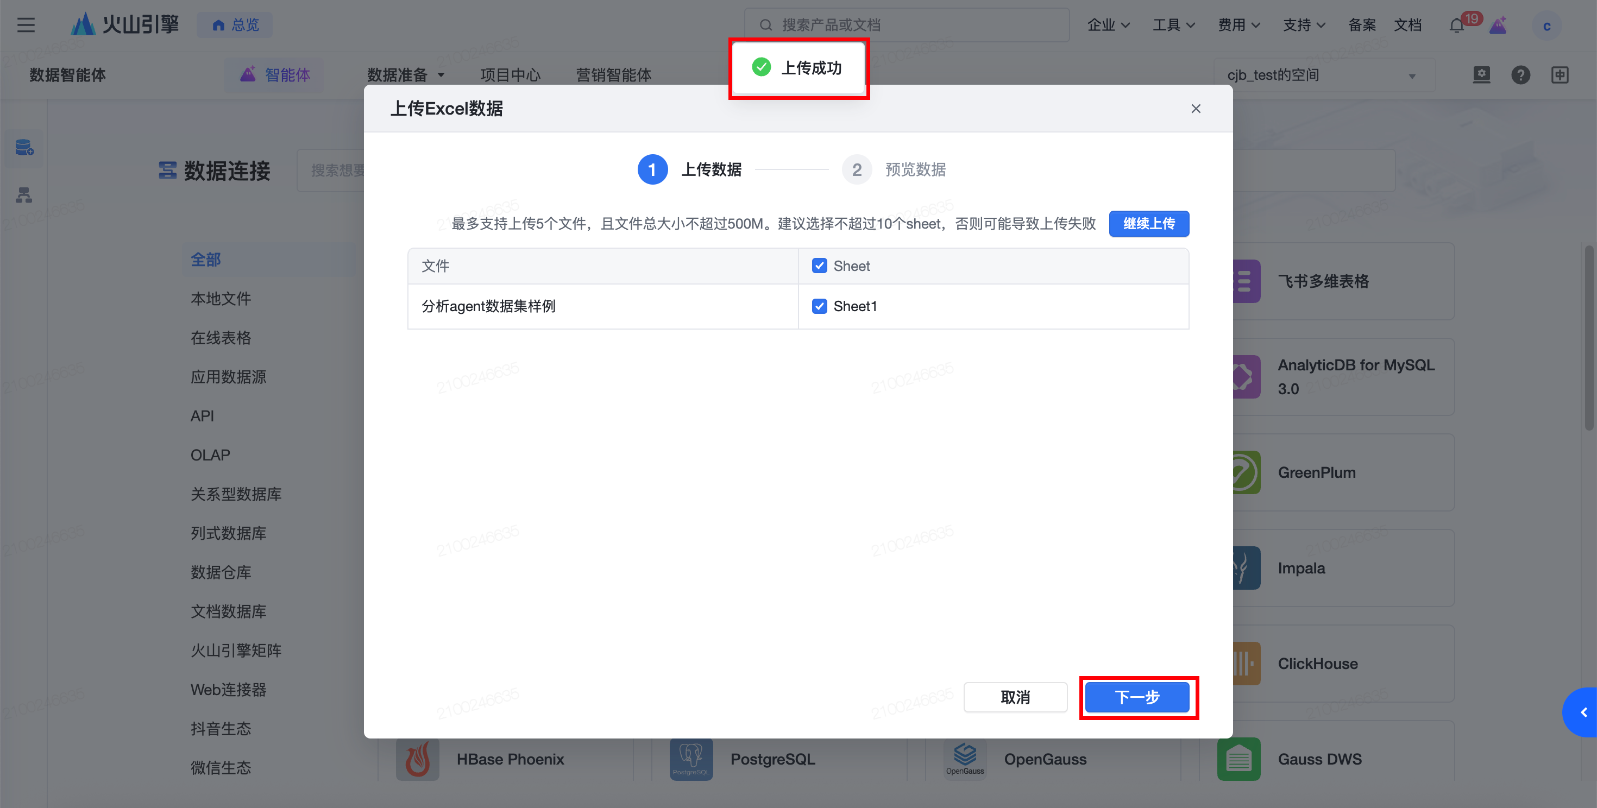Open the 数据准备 dropdown menu
Viewport: 1597px width, 808px height.
[x=405, y=75]
